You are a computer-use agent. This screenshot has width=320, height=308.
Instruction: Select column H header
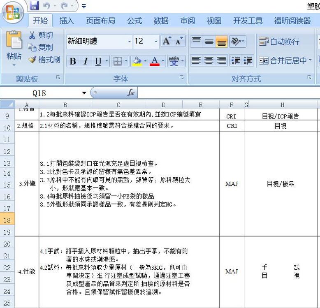[x=283, y=104]
